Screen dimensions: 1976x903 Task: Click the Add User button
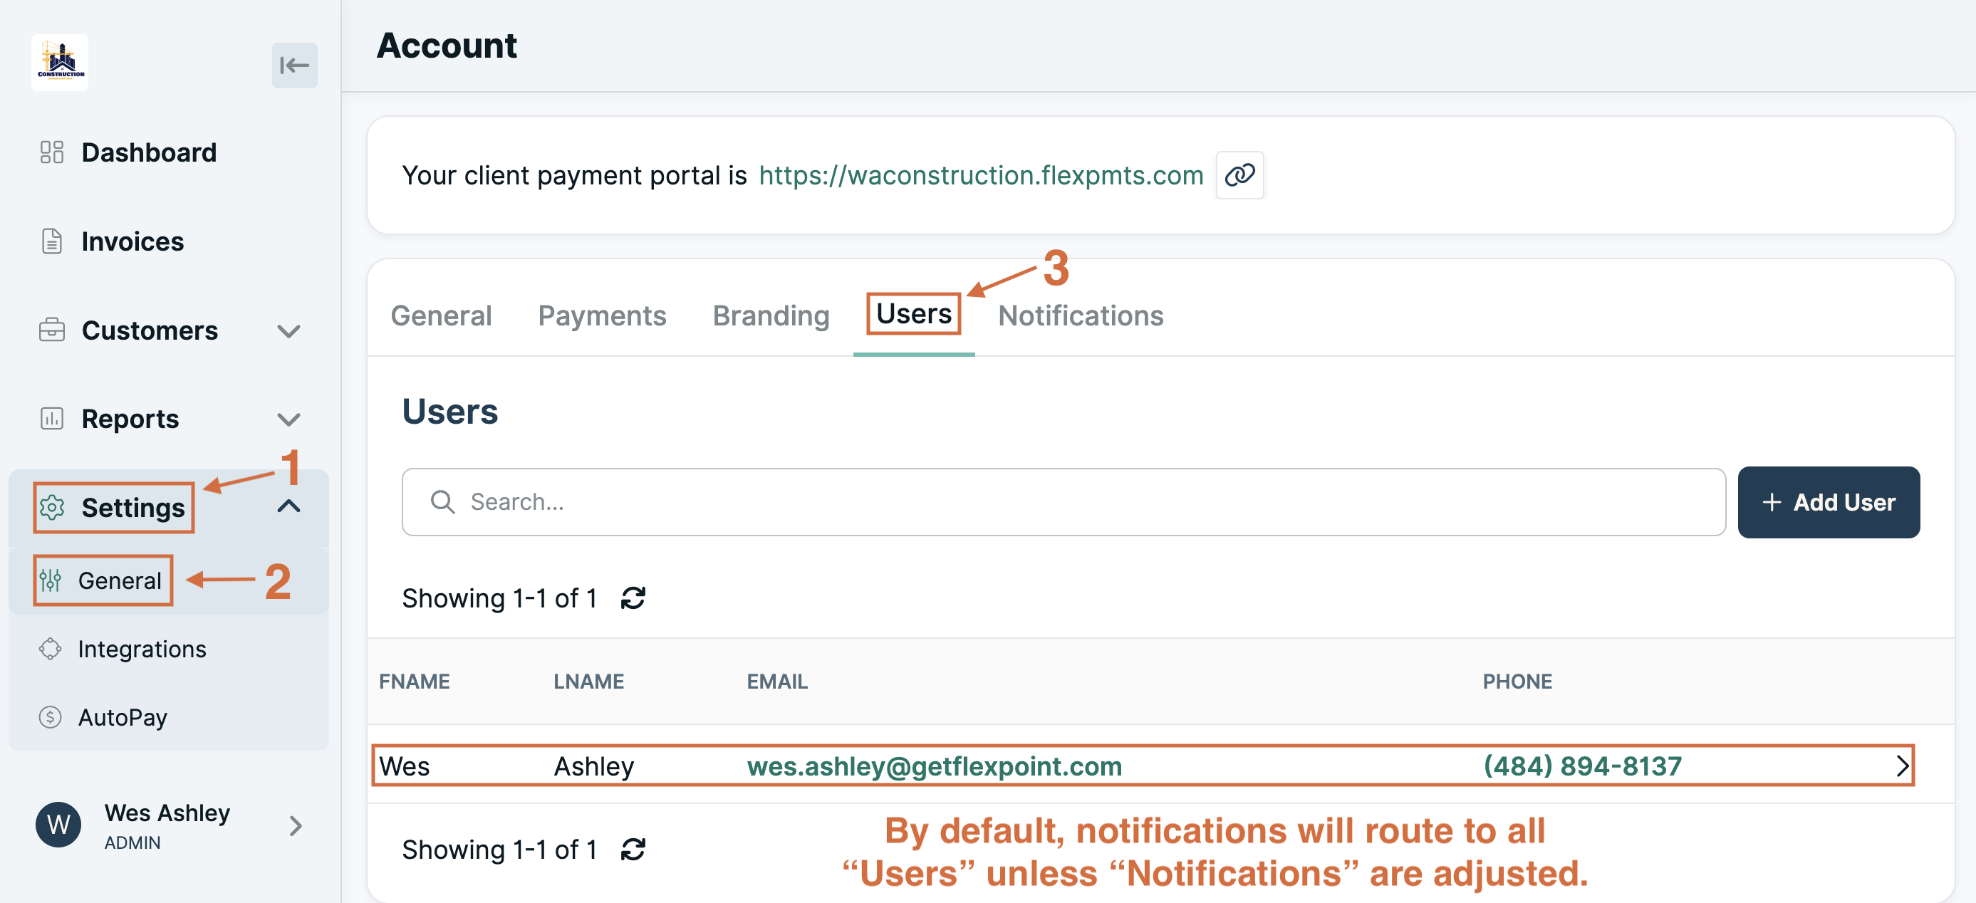[x=1829, y=502]
